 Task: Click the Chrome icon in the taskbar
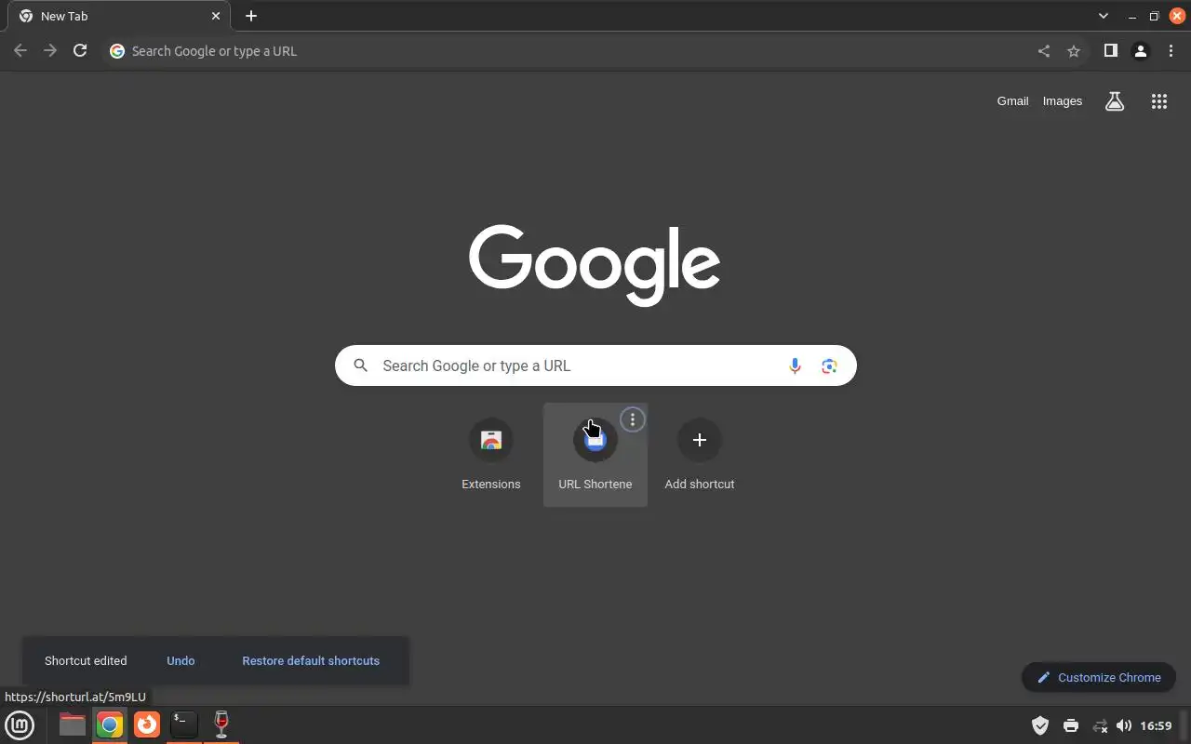(110, 724)
